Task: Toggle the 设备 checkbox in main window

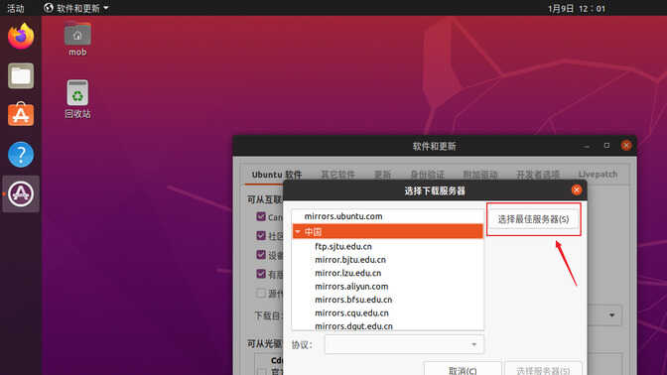Action: tap(261, 255)
